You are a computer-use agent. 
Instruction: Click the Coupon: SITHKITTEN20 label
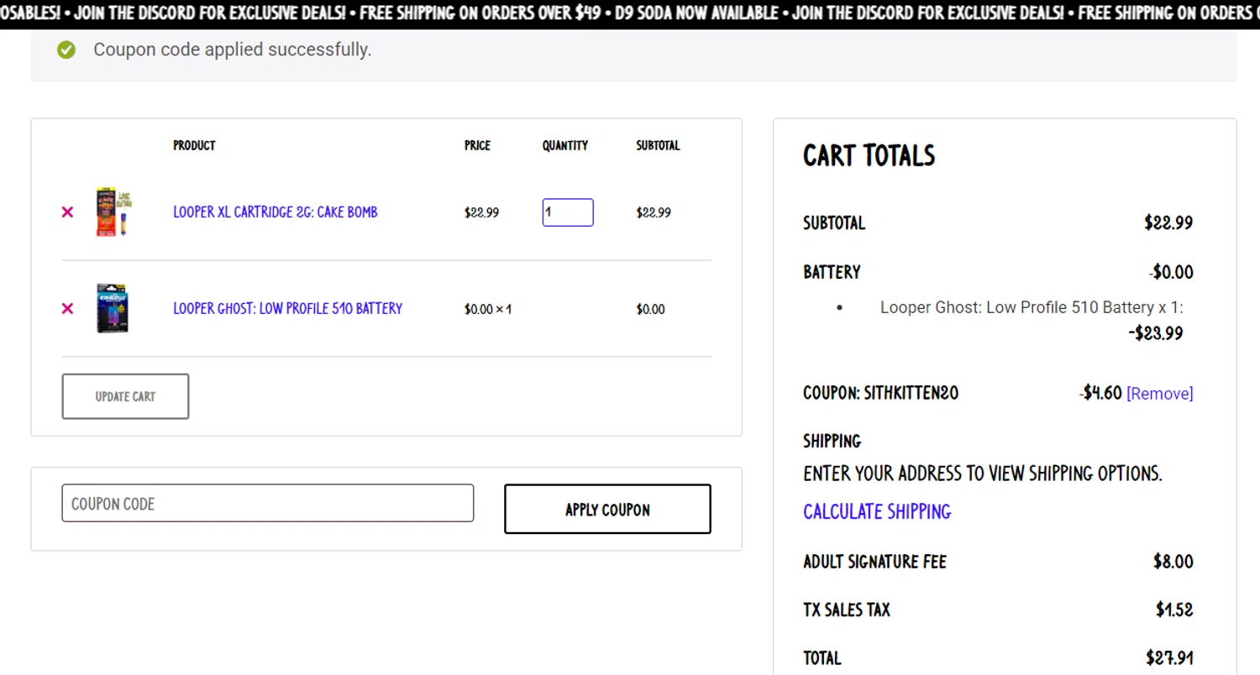880,393
